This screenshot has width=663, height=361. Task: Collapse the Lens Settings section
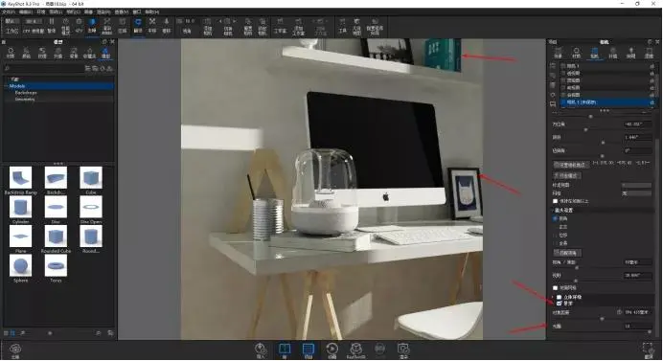pos(553,210)
